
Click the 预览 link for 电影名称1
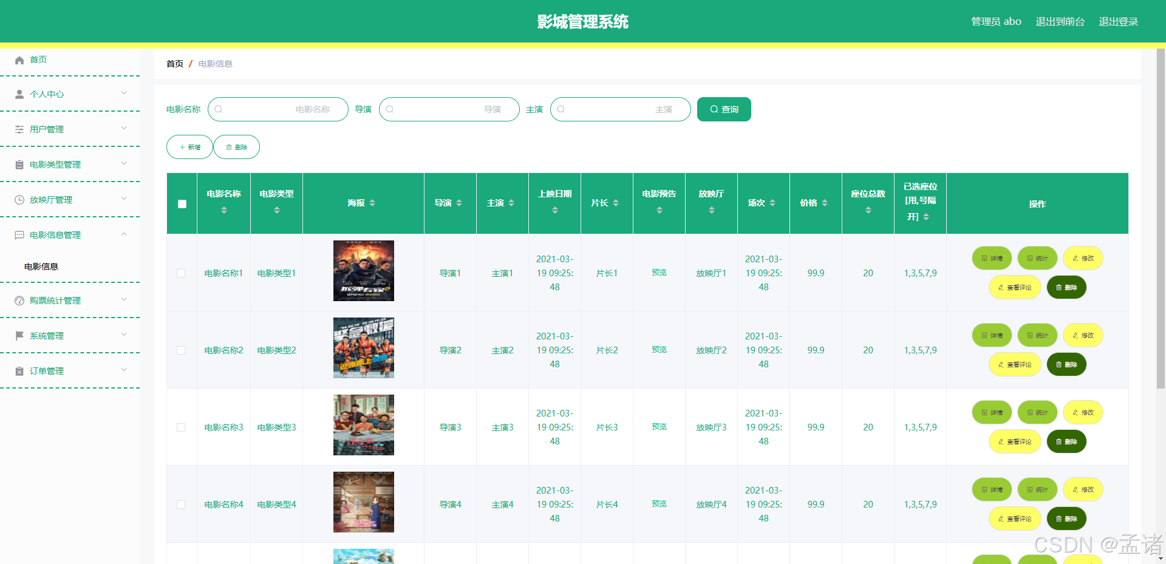[x=660, y=273]
